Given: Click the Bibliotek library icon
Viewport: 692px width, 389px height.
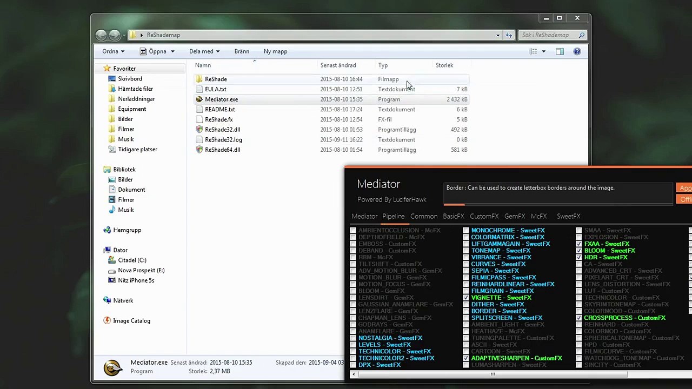Looking at the screenshot, I should pos(107,170).
